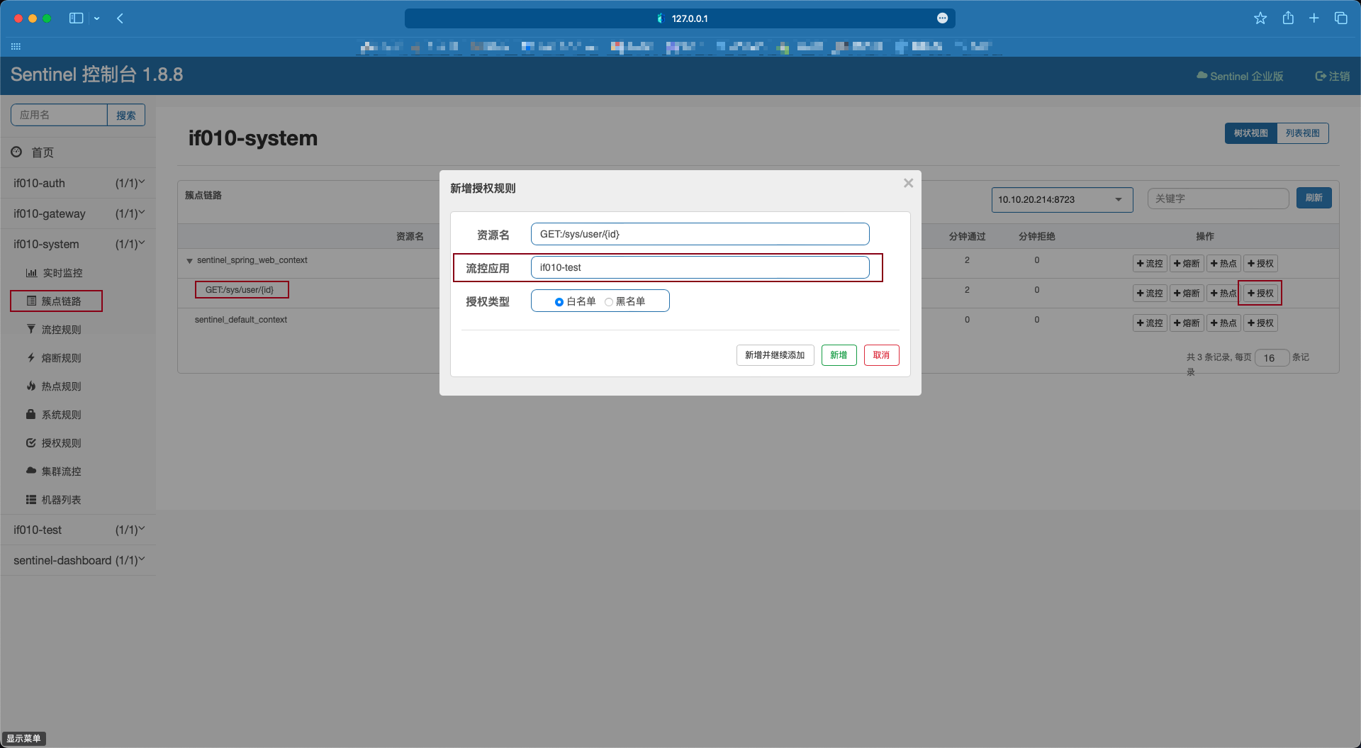The image size is (1361, 748).
Task: Click the 显示菜单 status label
Action: click(x=23, y=739)
